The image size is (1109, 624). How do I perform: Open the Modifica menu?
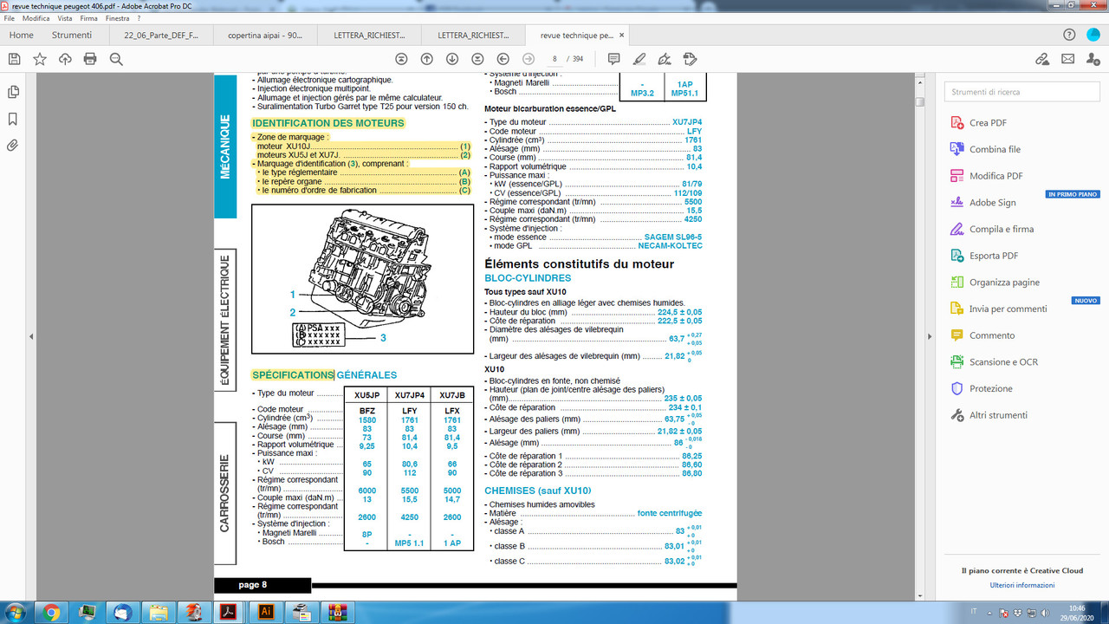(36, 18)
